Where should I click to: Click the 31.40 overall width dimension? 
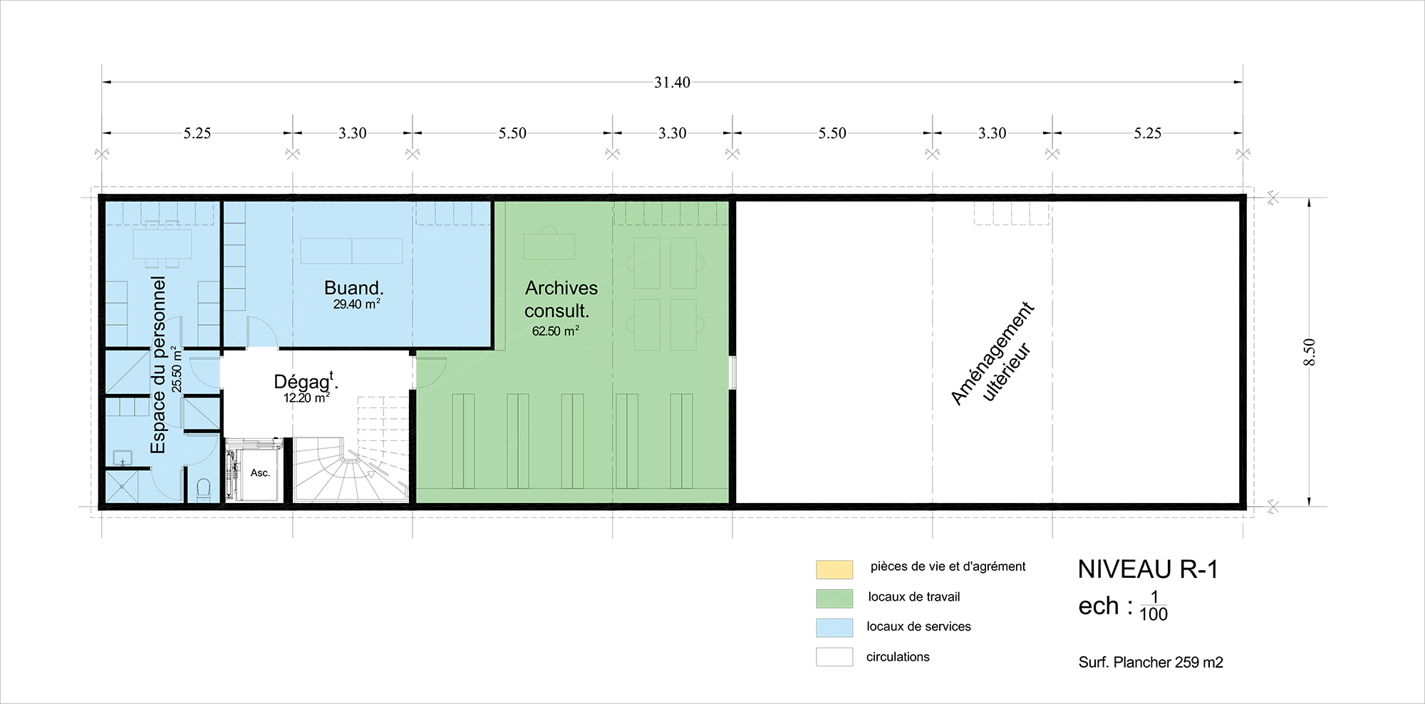pyautogui.click(x=672, y=83)
